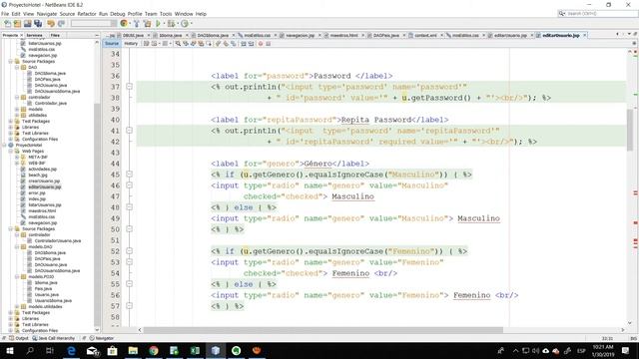
Task: Collapse the modelo.DAO package node
Action: [x=17, y=246]
